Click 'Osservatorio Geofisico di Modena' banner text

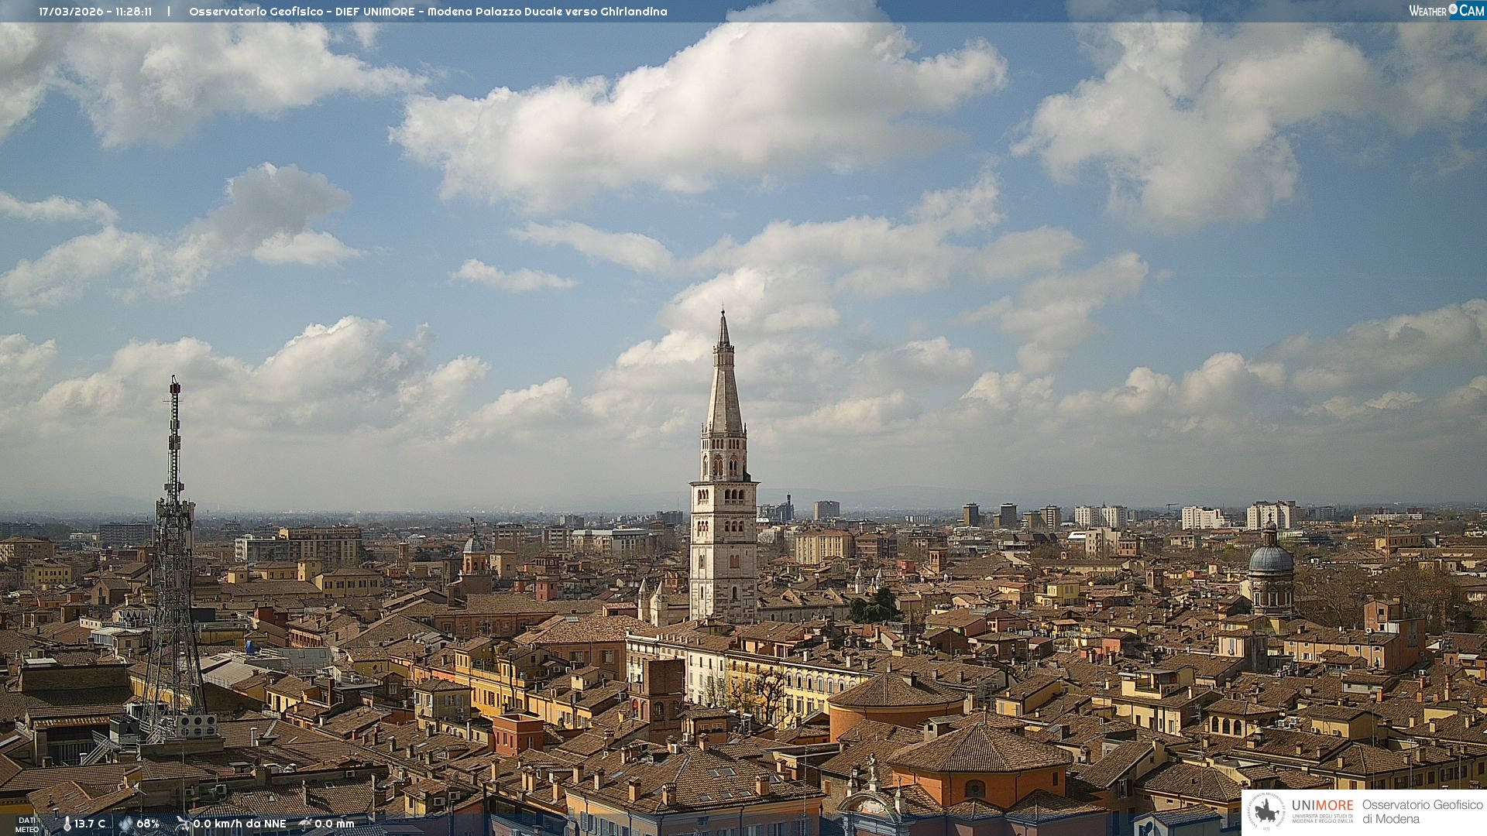(x=1422, y=812)
